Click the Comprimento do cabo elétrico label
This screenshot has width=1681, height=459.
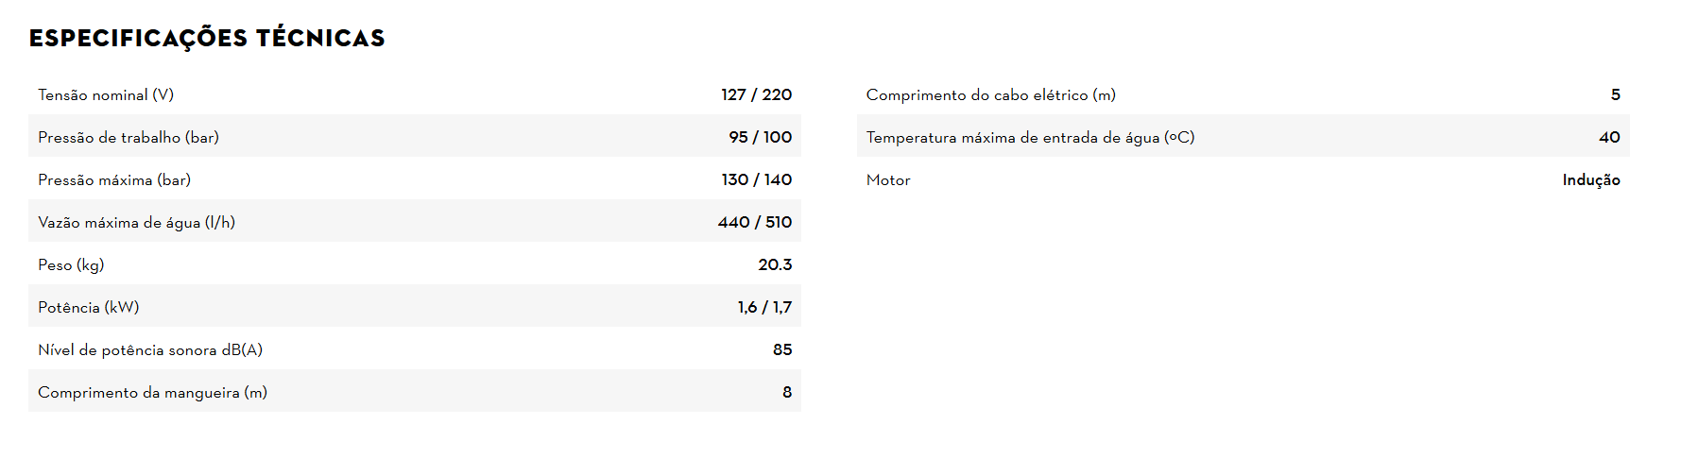[990, 94]
